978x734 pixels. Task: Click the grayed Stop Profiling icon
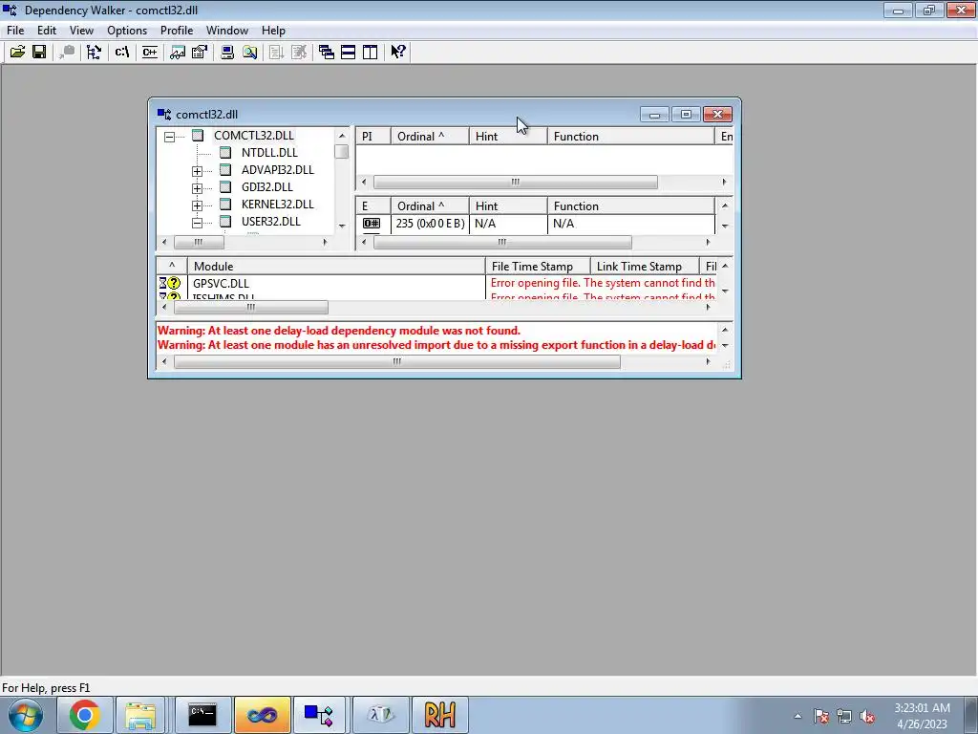click(x=299, y=52)
